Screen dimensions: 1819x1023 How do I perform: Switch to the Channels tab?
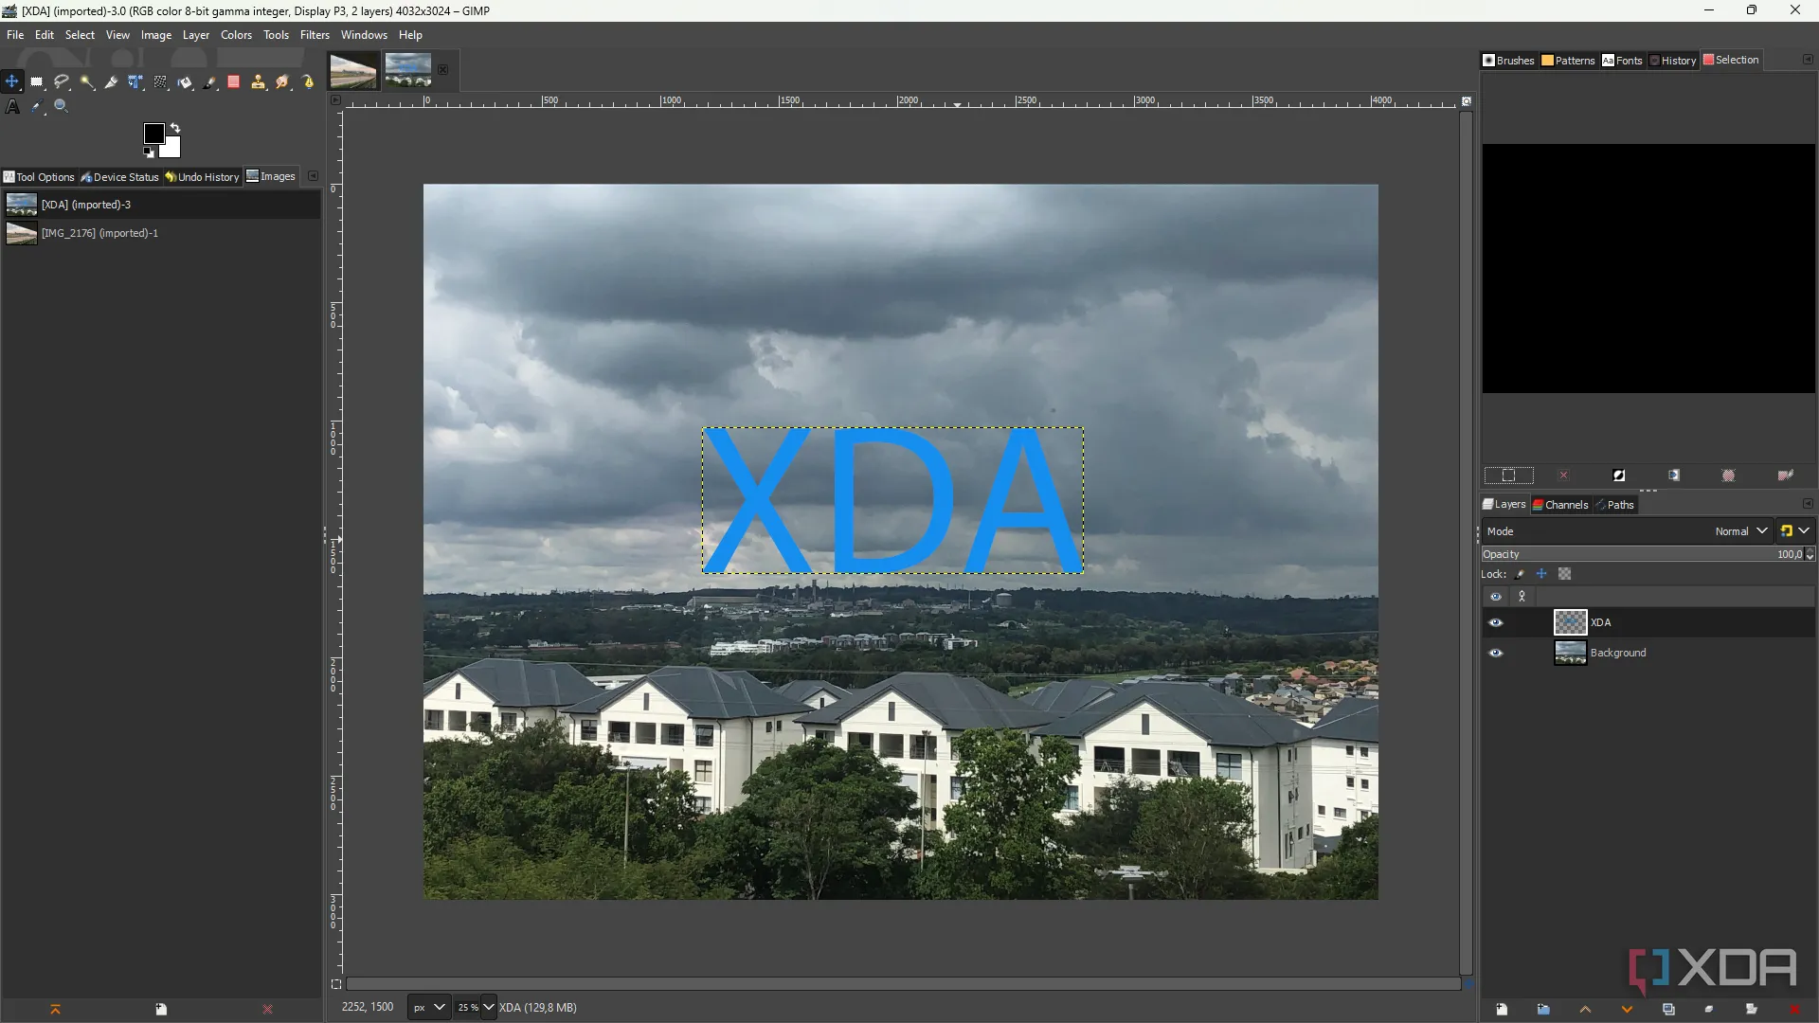(x=1560, y=505)
